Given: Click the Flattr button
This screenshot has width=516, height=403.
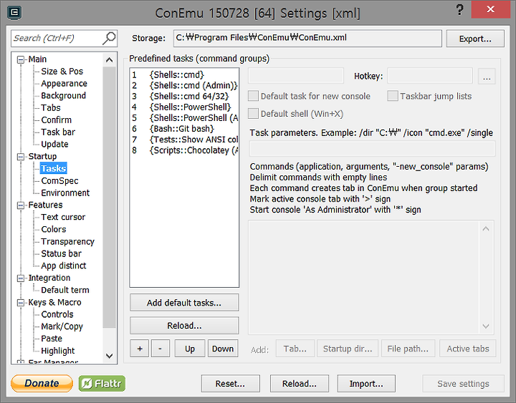Looking at the screenshot, I should pos(102,383).
